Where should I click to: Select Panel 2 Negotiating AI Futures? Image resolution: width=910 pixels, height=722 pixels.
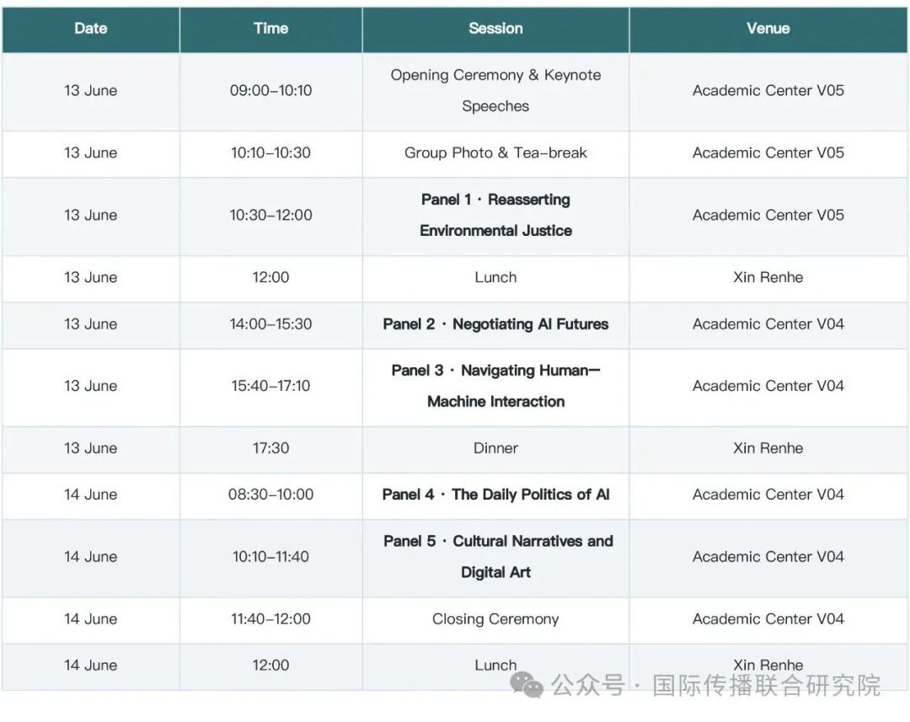[495, 324]
